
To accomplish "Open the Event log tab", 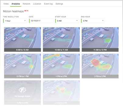I will click(48, 4).
